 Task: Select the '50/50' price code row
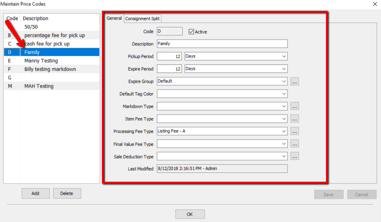[x=51, y=27]
